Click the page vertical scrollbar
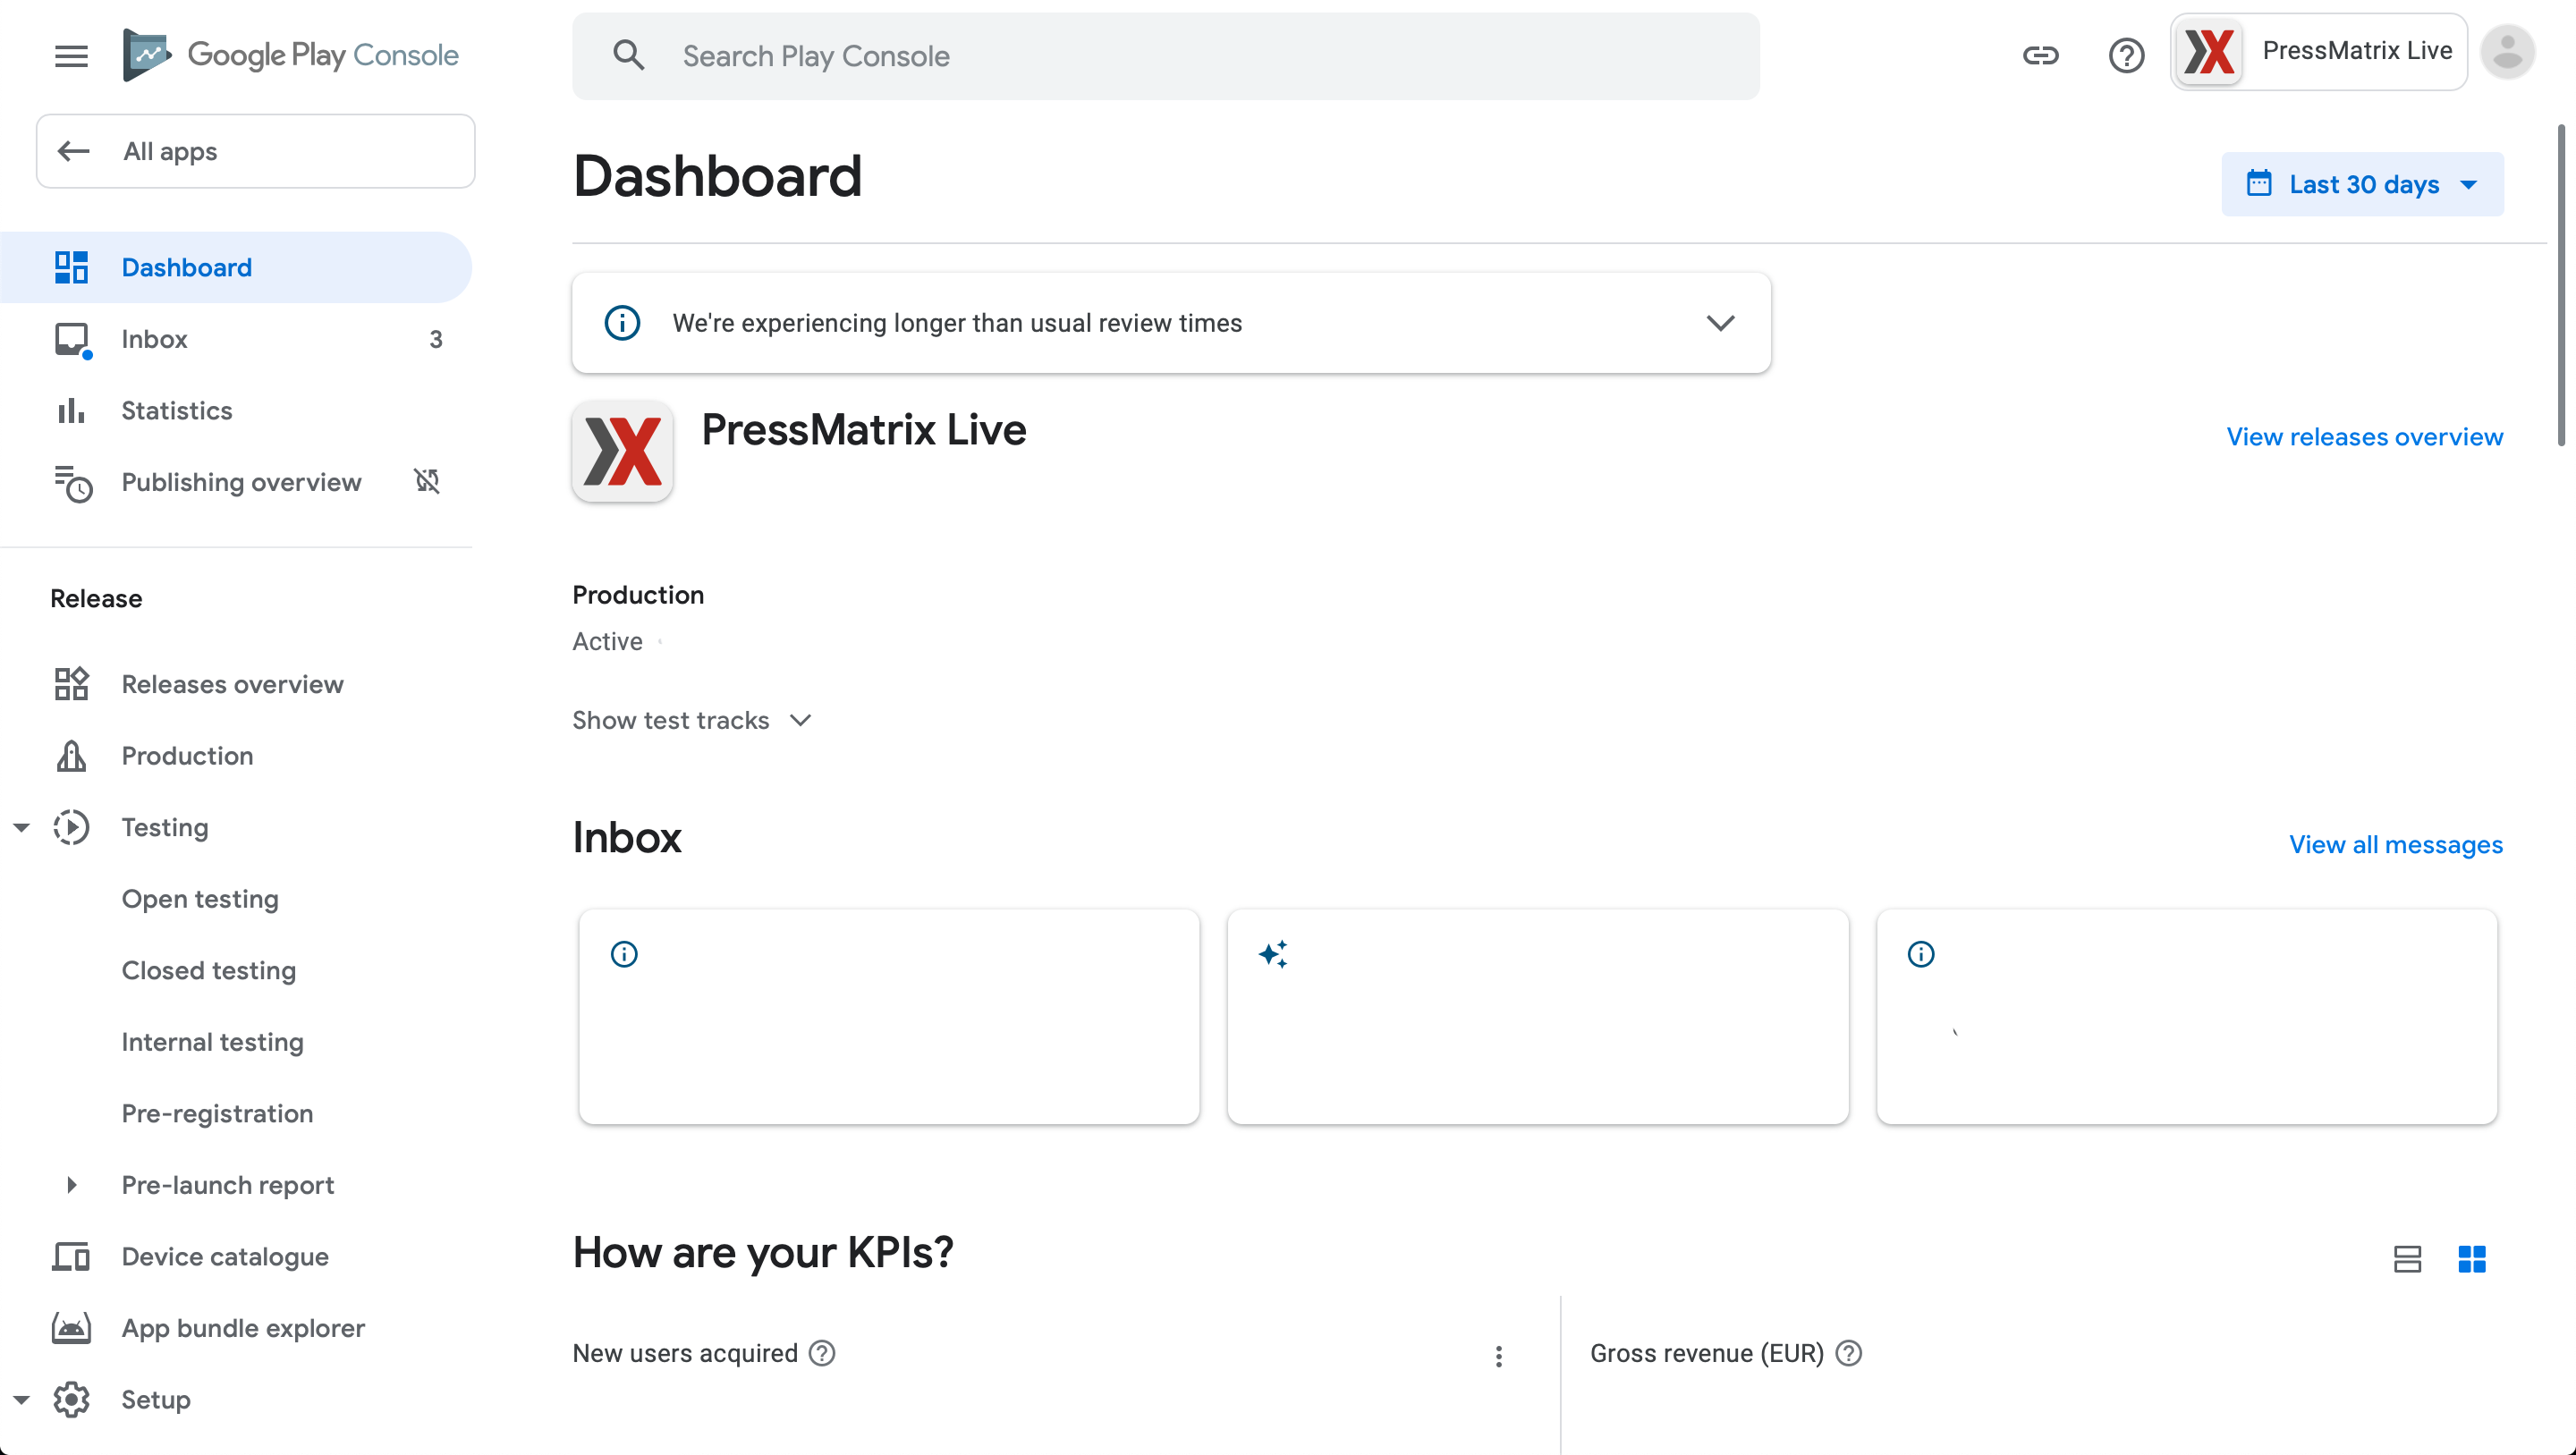Screen dimensions: 2576x1455 [2561, 285]
